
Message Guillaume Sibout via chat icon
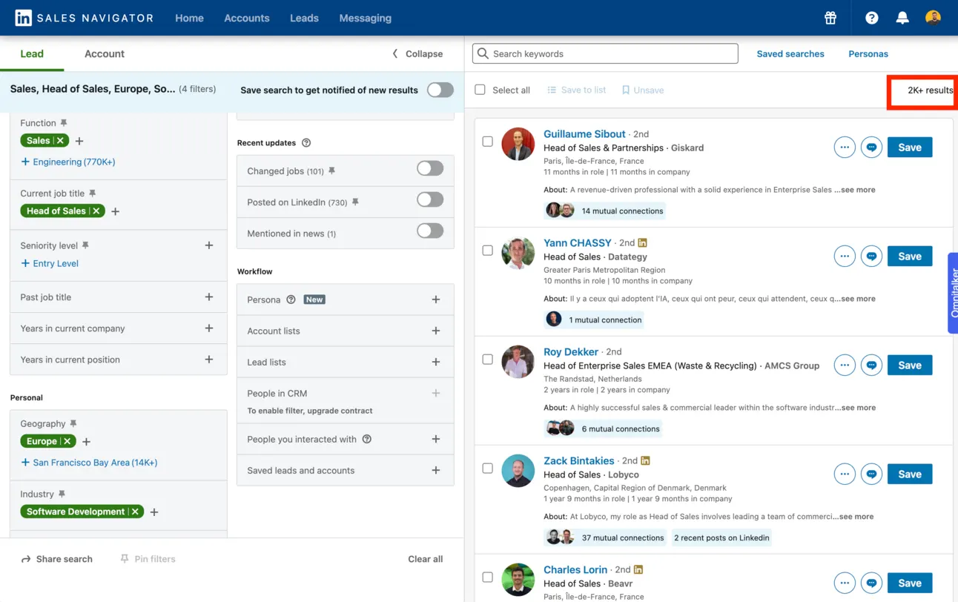[x=871, y=147]
